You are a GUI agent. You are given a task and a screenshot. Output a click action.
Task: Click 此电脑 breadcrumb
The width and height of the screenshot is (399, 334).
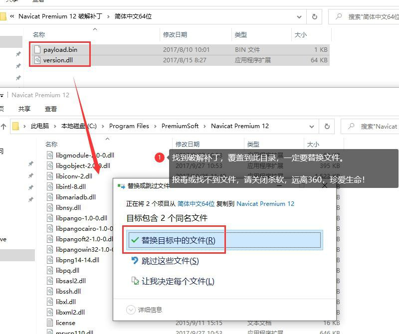[x=40, y=126]
